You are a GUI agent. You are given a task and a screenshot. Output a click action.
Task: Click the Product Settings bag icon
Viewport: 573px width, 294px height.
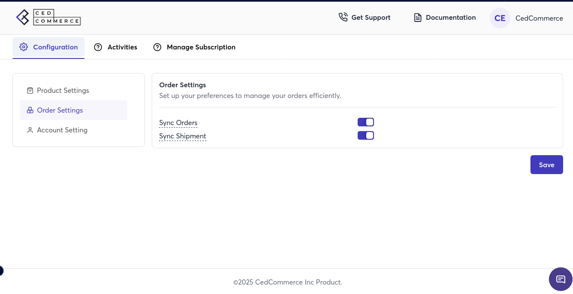[x=30, y=91]
